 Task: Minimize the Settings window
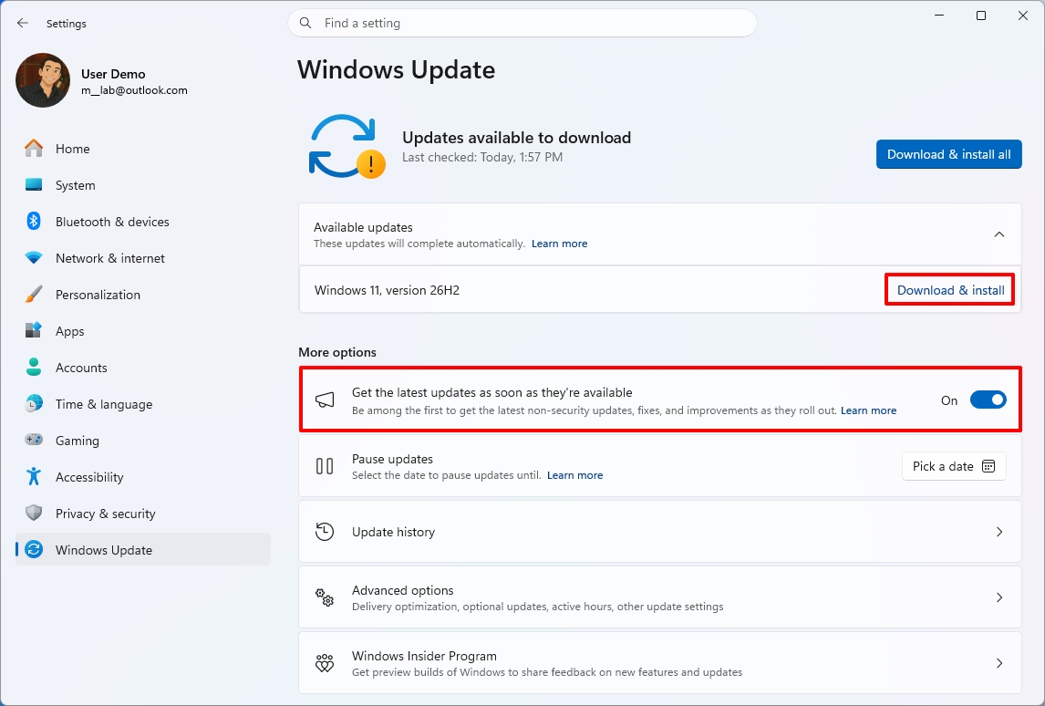939,16
